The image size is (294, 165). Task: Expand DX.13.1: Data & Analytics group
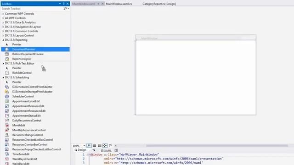[3, 22]
